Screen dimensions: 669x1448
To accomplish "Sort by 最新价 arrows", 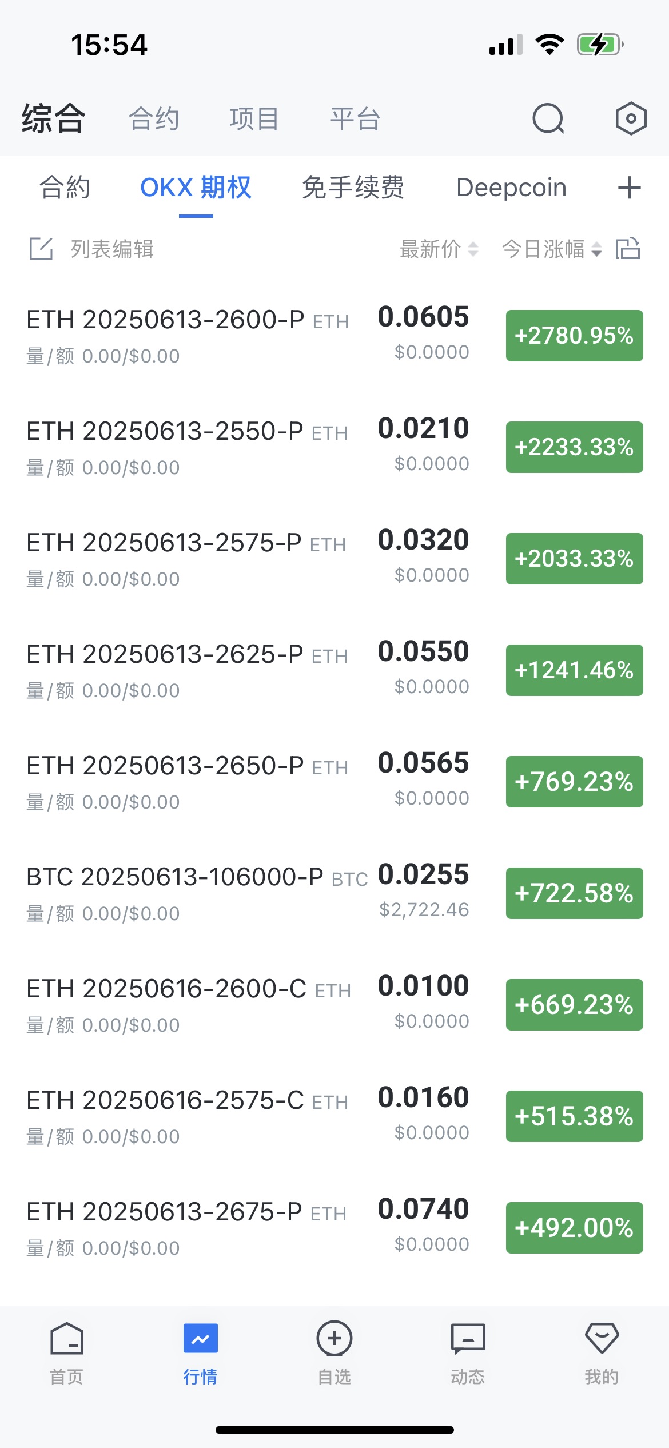I will [473, 249].
